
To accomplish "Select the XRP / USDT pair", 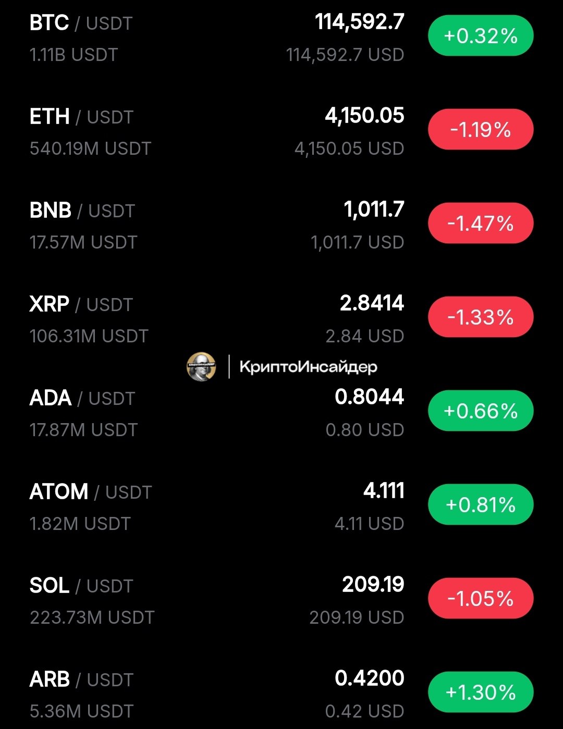I will click(81, 305).
